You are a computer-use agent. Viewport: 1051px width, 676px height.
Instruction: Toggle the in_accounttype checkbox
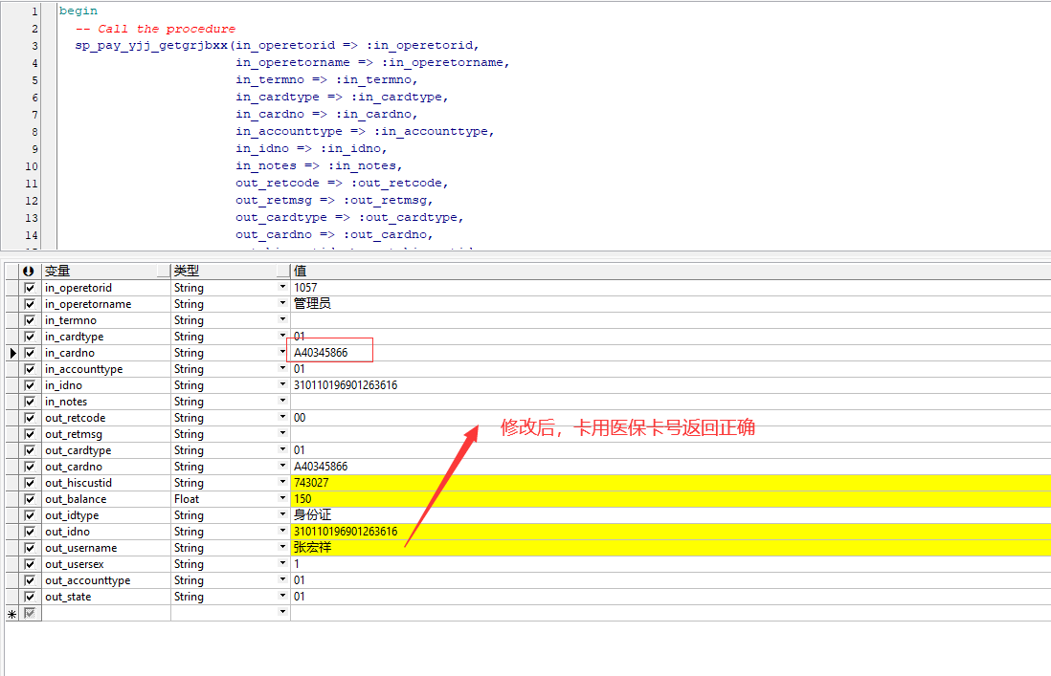(30, 369)
